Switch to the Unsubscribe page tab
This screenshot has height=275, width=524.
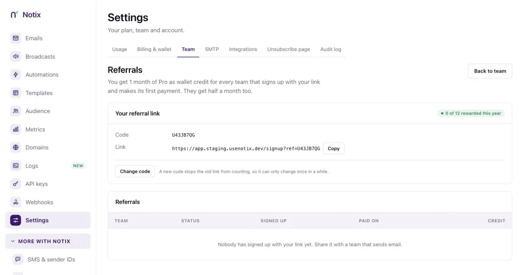click(x=289, y=49)
